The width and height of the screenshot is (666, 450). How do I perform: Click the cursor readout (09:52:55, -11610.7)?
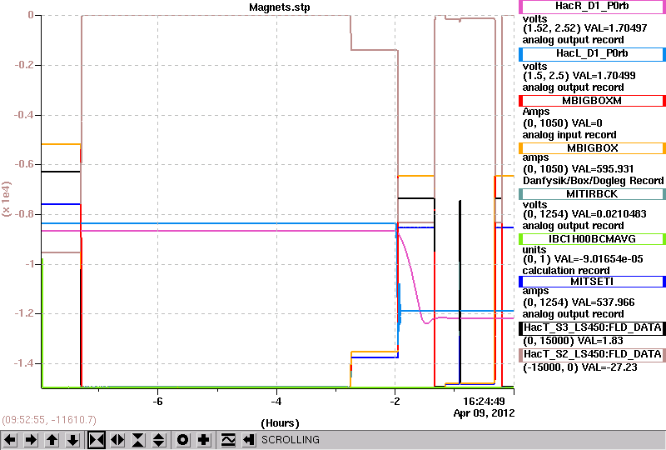(49, 420)
